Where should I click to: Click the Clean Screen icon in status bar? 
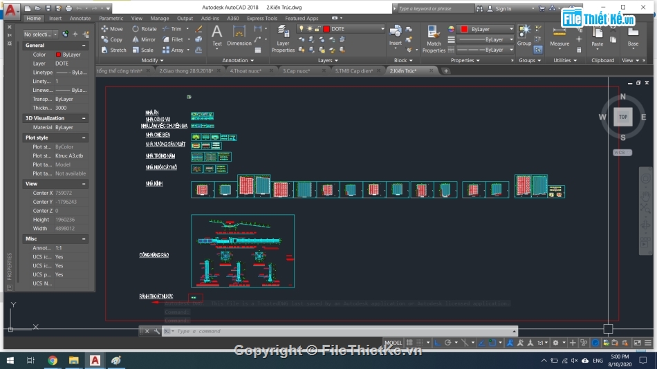(638, 343)
